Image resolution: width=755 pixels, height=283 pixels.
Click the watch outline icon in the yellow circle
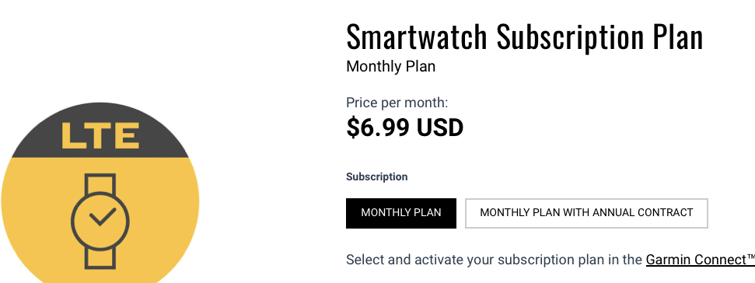[x=100, y=221]
